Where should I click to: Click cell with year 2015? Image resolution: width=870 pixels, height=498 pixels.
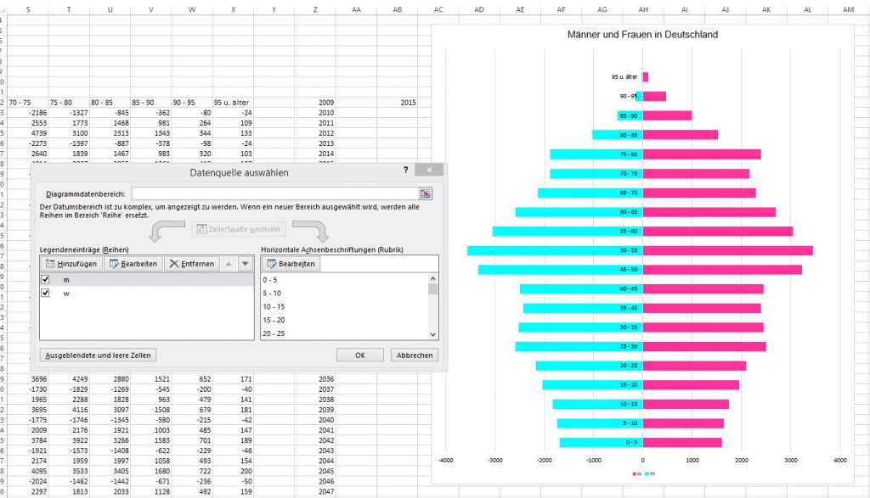click(398, 103)
